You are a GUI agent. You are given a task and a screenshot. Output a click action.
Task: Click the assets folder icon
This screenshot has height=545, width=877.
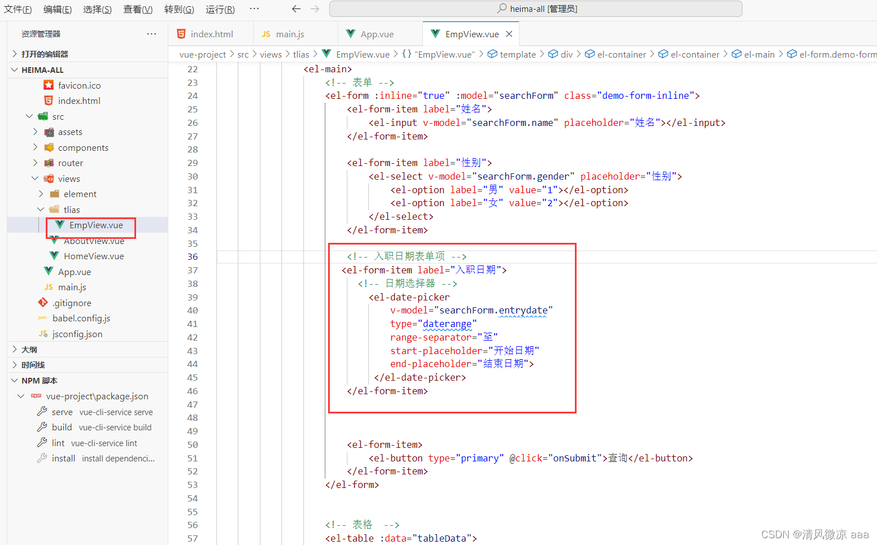(49, 132)
